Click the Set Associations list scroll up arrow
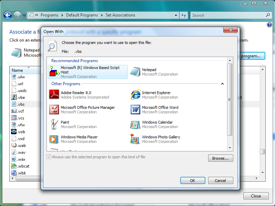Viewport: 275px width, 206px height. coord(263,69)
